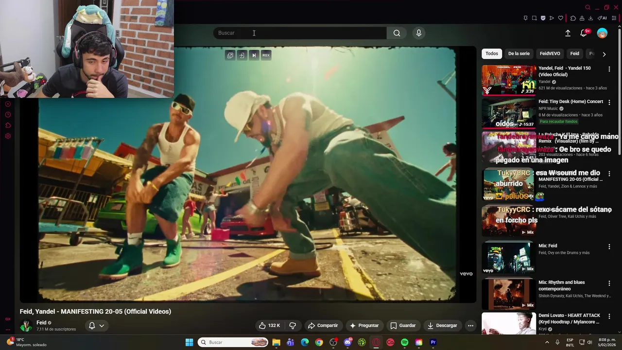The width and height of the screenshot is (622, 350).
Task: Open sidebar history clock icon
Action: 8,115
